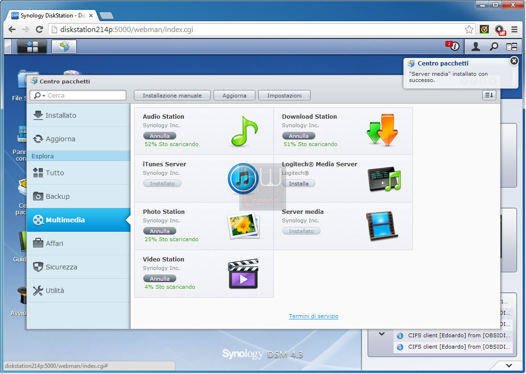
Task: Reload the page
Action: tap(39, 30)
